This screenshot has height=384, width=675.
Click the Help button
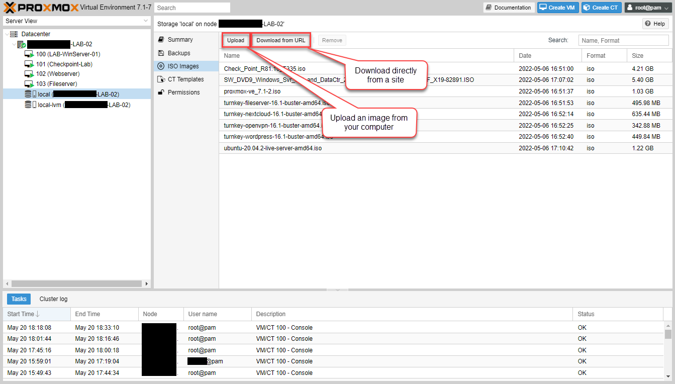[655, 24]
